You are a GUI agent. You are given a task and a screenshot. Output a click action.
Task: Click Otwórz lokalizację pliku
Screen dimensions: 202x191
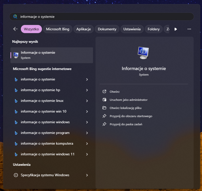(x=126, y=108)
